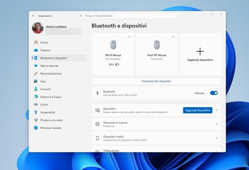Click the Trust BT Mouse device icon
This screenshot has width=249, height=170.
157,44
